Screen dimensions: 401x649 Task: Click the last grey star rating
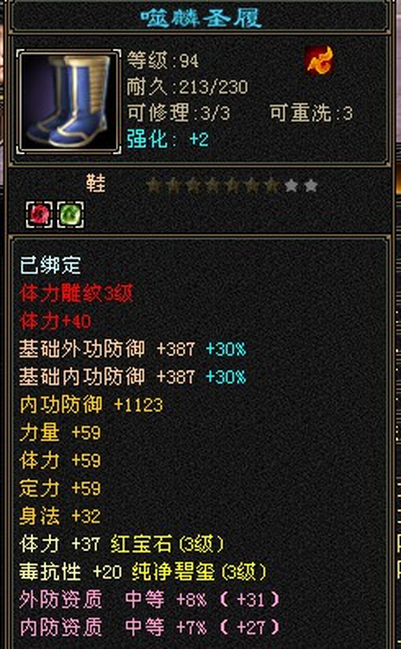[x=310, y=186]
